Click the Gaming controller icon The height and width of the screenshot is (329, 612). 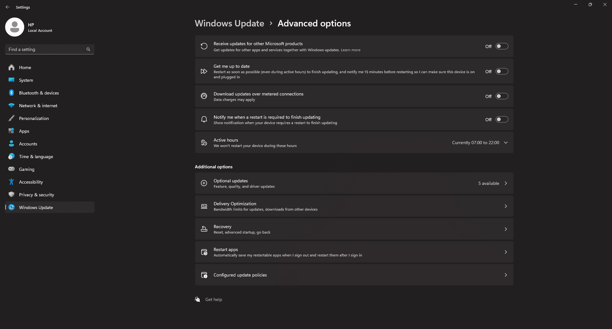point(11,169)
